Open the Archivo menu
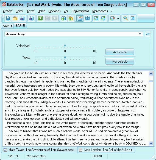156x160 pixels. tap(7, 11)
